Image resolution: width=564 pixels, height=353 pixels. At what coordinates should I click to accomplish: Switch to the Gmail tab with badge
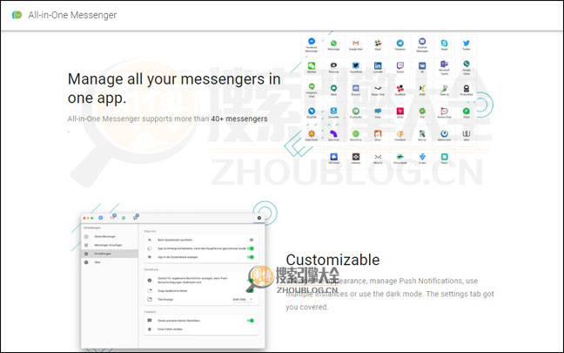(x=112, y=217)
